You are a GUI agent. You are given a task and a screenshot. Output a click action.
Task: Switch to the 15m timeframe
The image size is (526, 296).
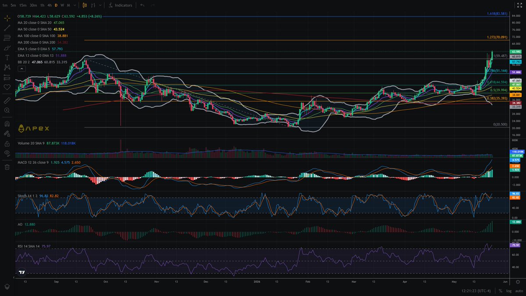click(23, 5)
